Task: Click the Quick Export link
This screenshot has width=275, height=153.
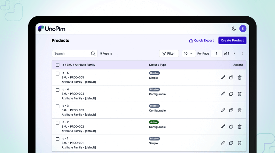Action: coord(201,40)
